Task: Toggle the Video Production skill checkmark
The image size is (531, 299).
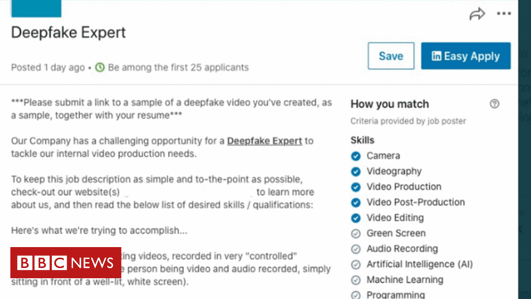Action: click(x=356, y=187)
